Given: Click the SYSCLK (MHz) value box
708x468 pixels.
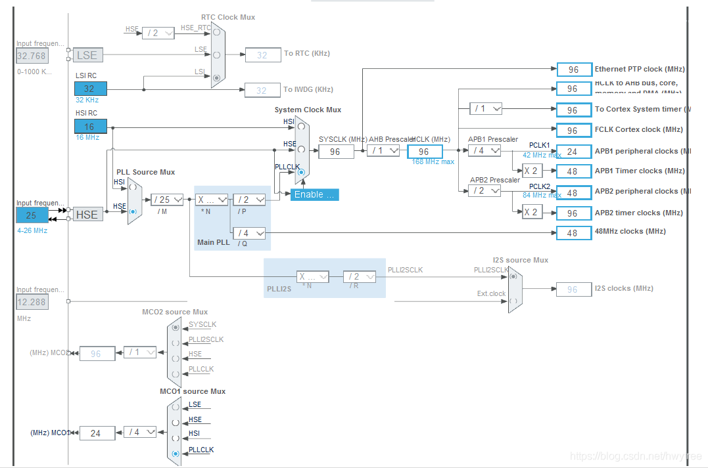Looking at the screenshot, I should tap(336, 152).
